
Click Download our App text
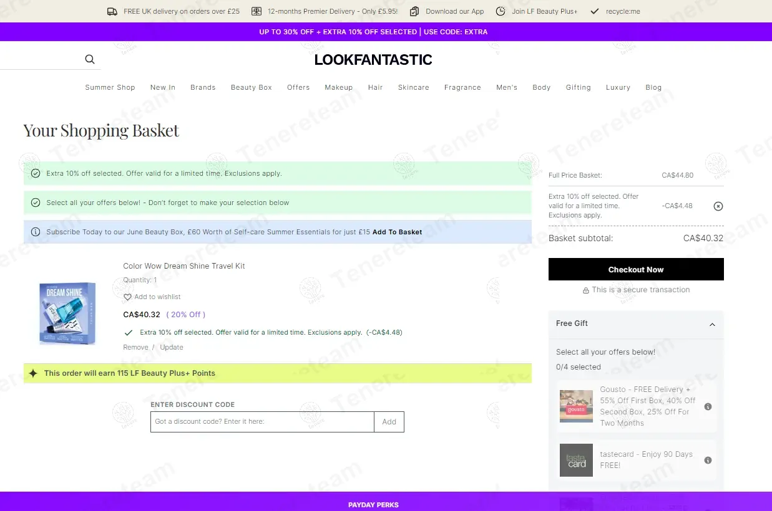[455, 11]
